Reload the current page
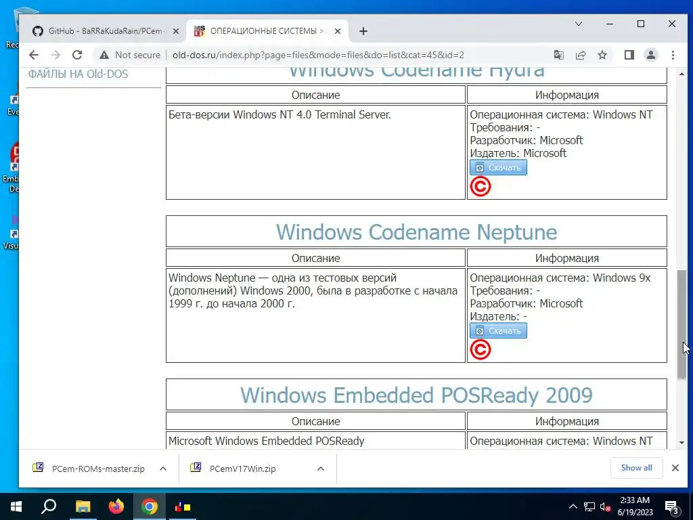 77,55
